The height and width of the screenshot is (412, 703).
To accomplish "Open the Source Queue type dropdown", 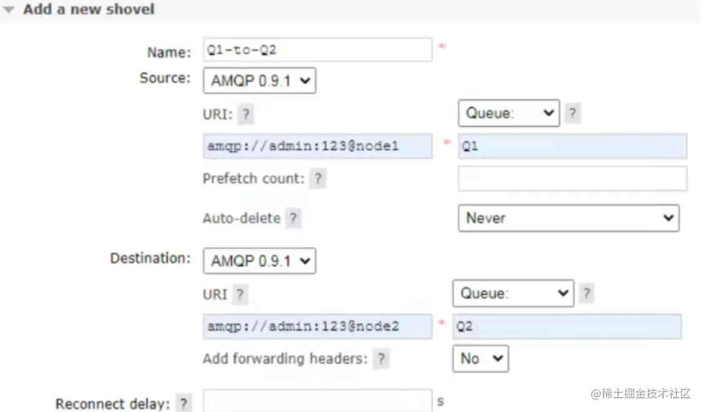I will pos(508,113).
